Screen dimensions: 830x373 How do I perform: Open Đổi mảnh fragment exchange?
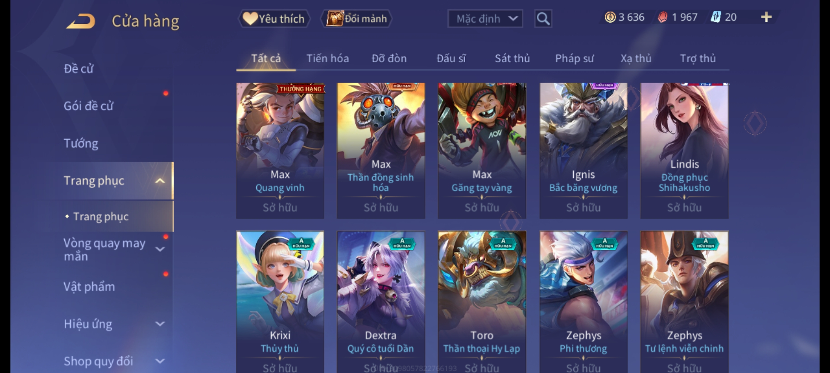[x=357, y=18]
